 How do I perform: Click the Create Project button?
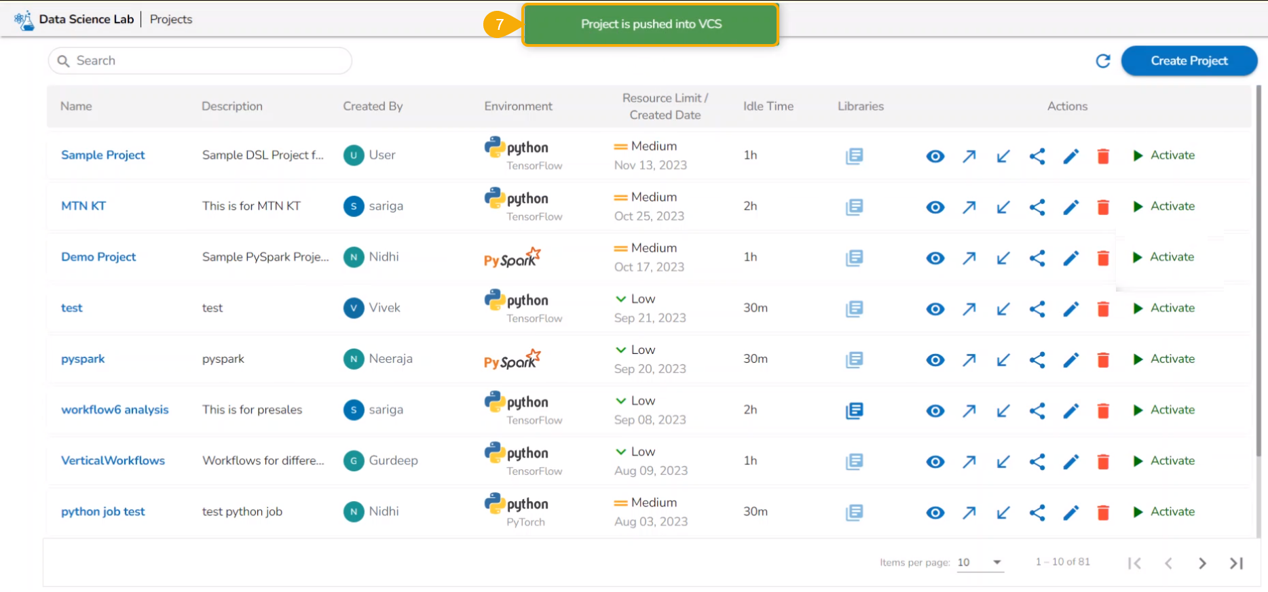click(1189, 61)
